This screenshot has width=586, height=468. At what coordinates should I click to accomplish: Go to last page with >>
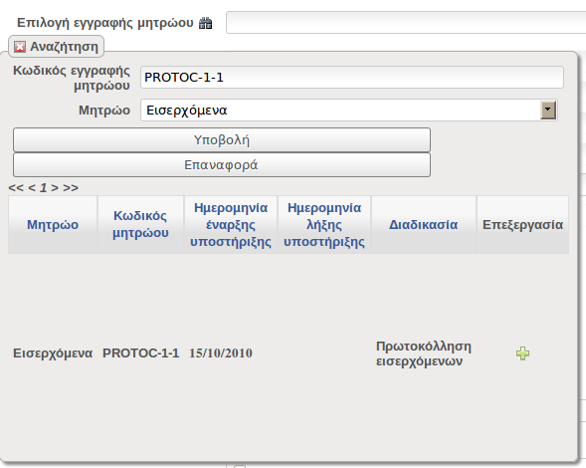71,188
